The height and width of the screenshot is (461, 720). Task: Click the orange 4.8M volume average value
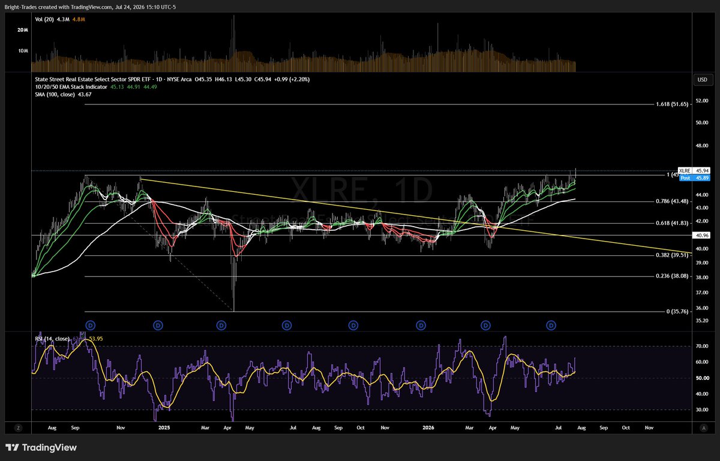(80, 20)
